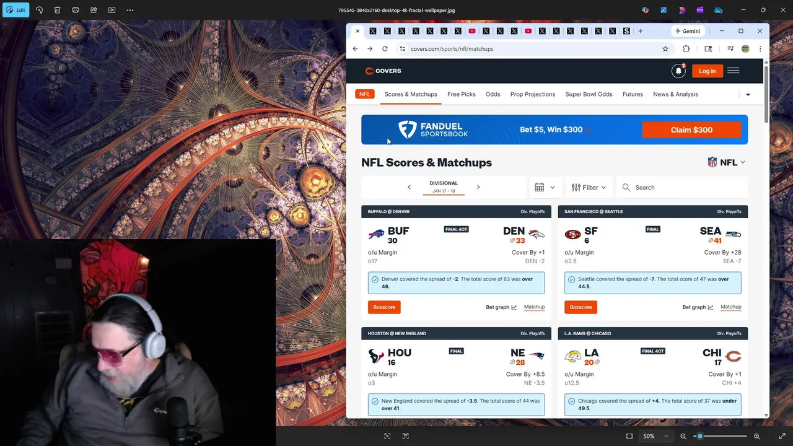The height and width of the screenshot is (446, 793).
Task: Click the Edit button in Photos toolbar
Action: [16, 10]
